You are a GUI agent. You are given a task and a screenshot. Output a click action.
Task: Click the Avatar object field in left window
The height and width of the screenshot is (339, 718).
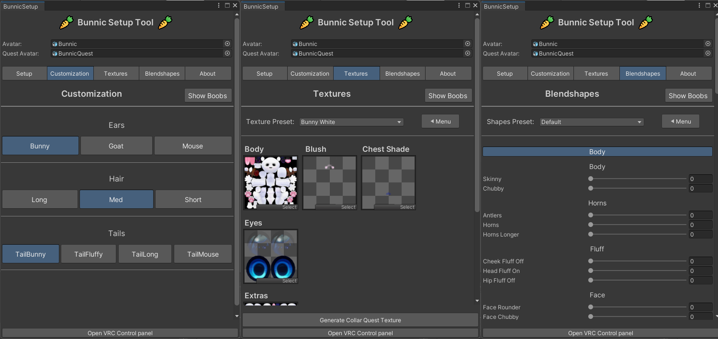[141, 44]
